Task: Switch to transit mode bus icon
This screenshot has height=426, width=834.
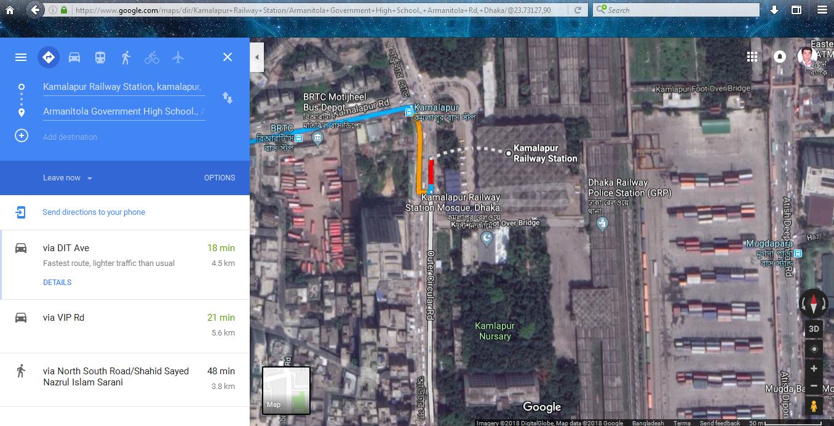Action: click(100, 57)
